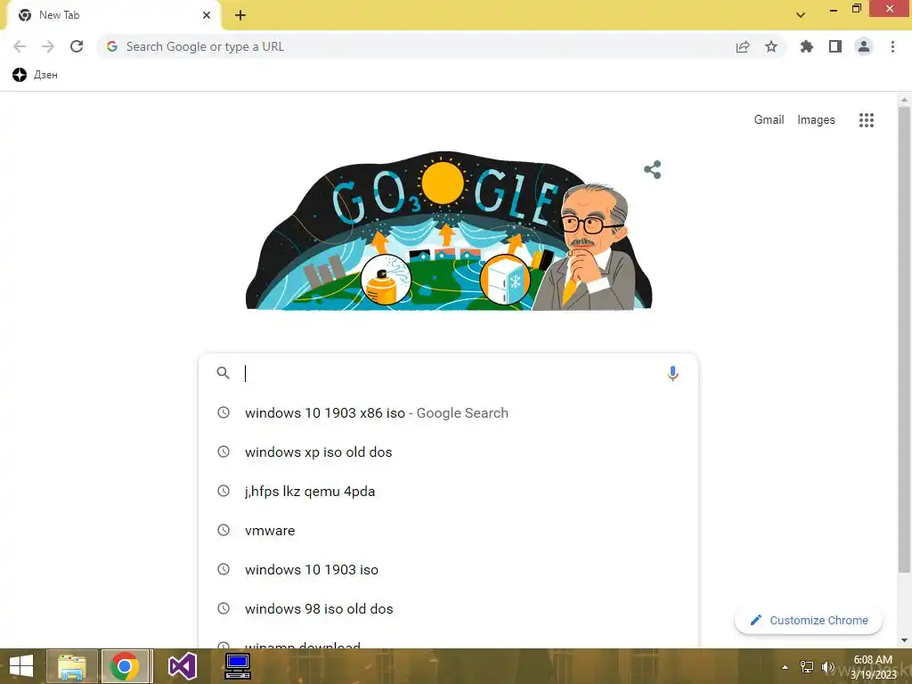The image size is (912, 684).
Task: Focus the Google search input field
Action: [x=451, y=373]
